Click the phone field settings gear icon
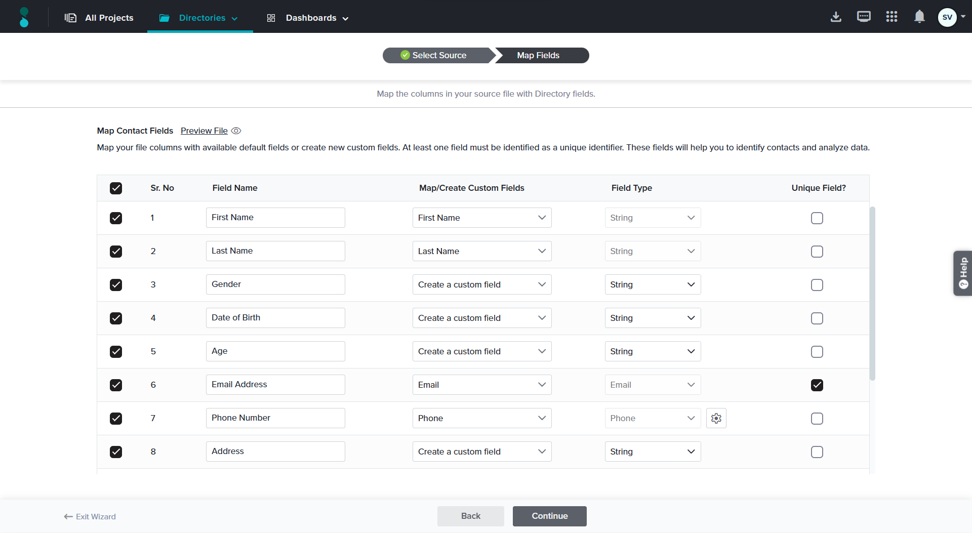Image resolution: width=972 pixels, height=533 pixels. [x=716, y=418]
